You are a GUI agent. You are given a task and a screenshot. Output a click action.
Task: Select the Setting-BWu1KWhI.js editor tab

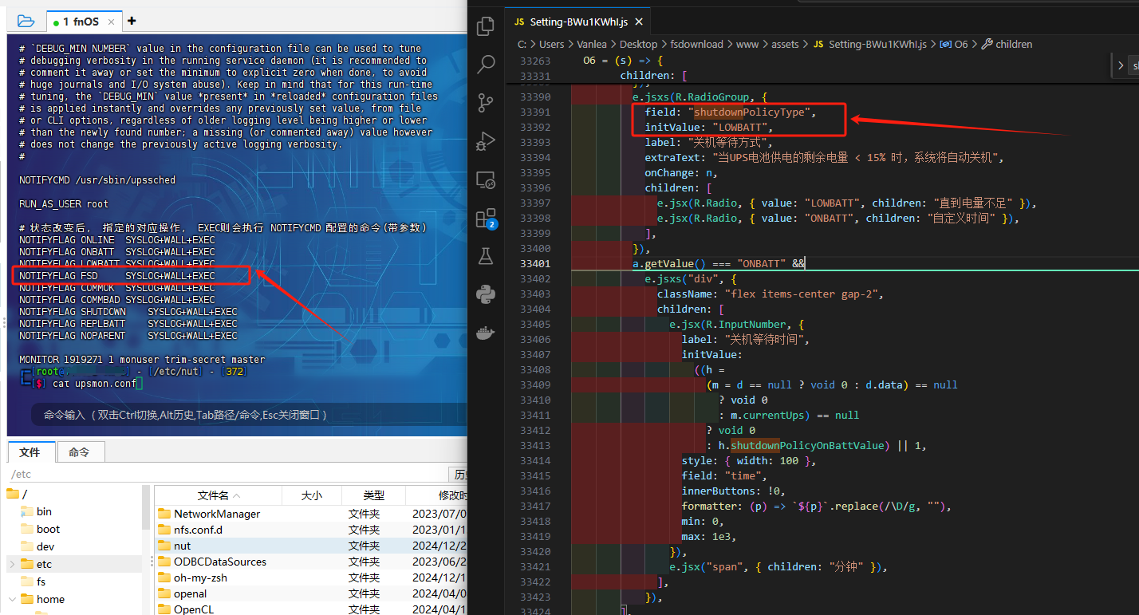pyautogui.click(x=579, y=22)
